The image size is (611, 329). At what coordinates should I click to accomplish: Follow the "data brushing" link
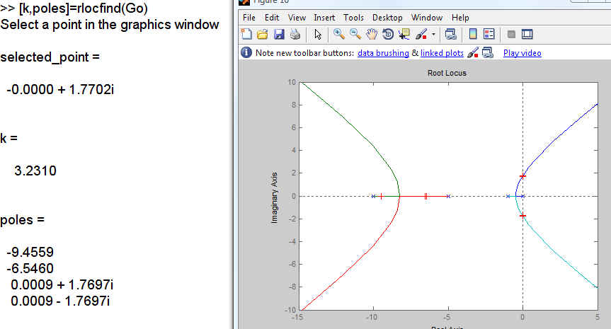point(383,53)
